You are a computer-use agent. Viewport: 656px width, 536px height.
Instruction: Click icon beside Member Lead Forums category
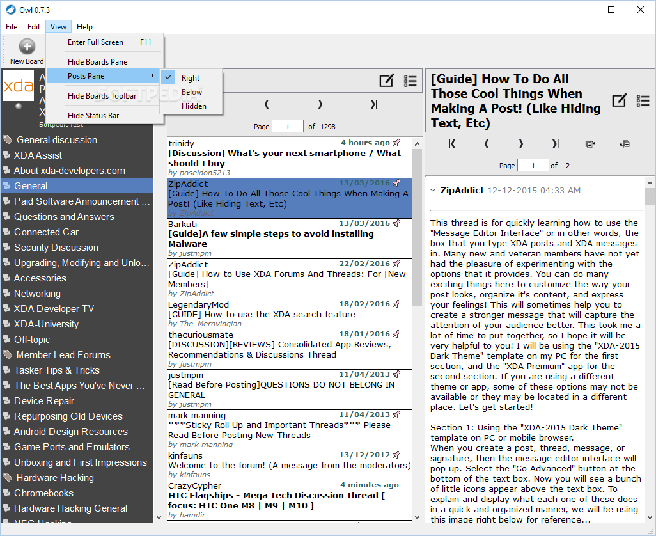tap(8, 354)
